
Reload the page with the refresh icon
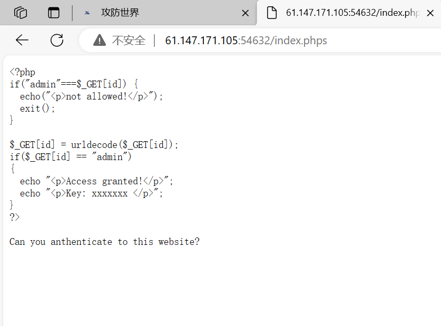(57, 40)
